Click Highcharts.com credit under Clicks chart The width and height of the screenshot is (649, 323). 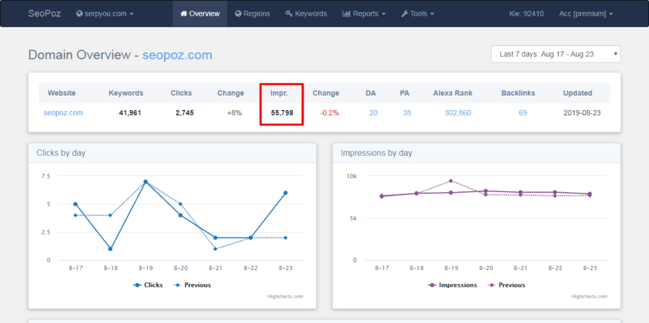[286, 296]
